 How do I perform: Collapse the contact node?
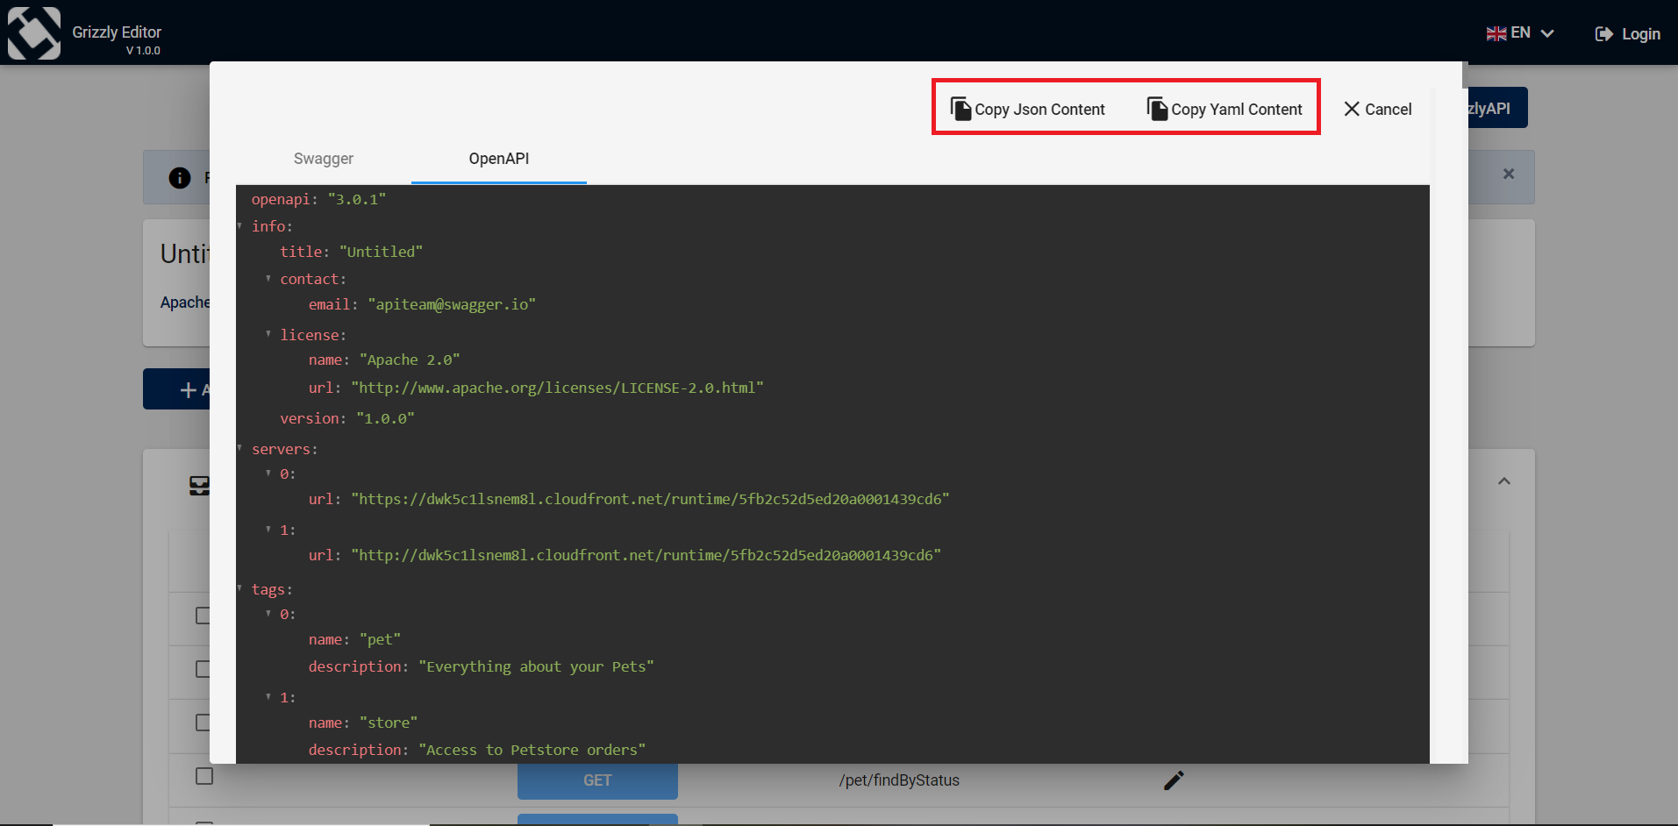[x=268, y=278]
